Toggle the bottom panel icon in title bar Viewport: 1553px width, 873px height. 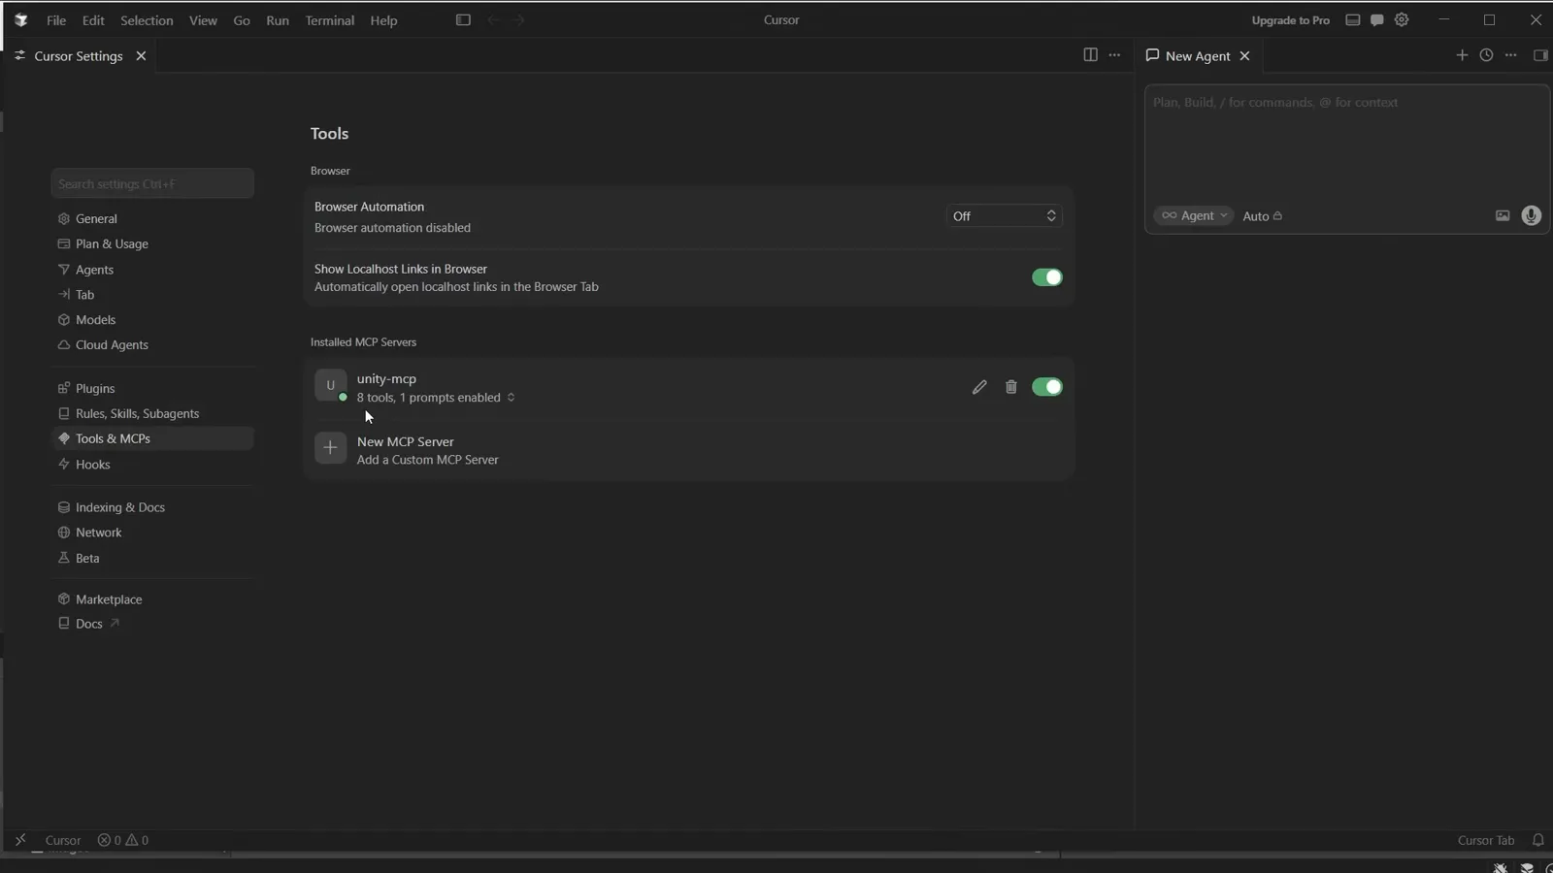coord(1352,20)
